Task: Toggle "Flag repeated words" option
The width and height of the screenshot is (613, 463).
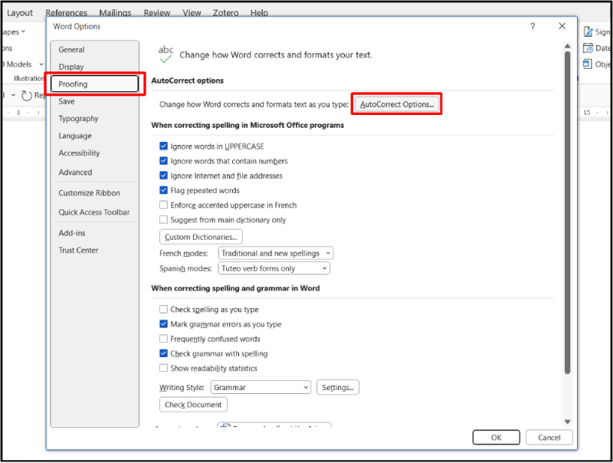Action: (164, 190)
